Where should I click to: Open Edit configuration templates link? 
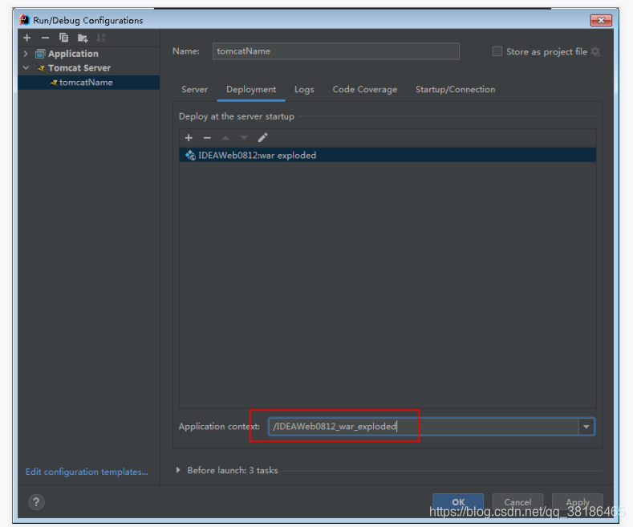click(87, 472)
